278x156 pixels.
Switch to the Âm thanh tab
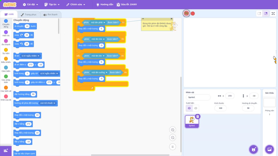(51, 15)
